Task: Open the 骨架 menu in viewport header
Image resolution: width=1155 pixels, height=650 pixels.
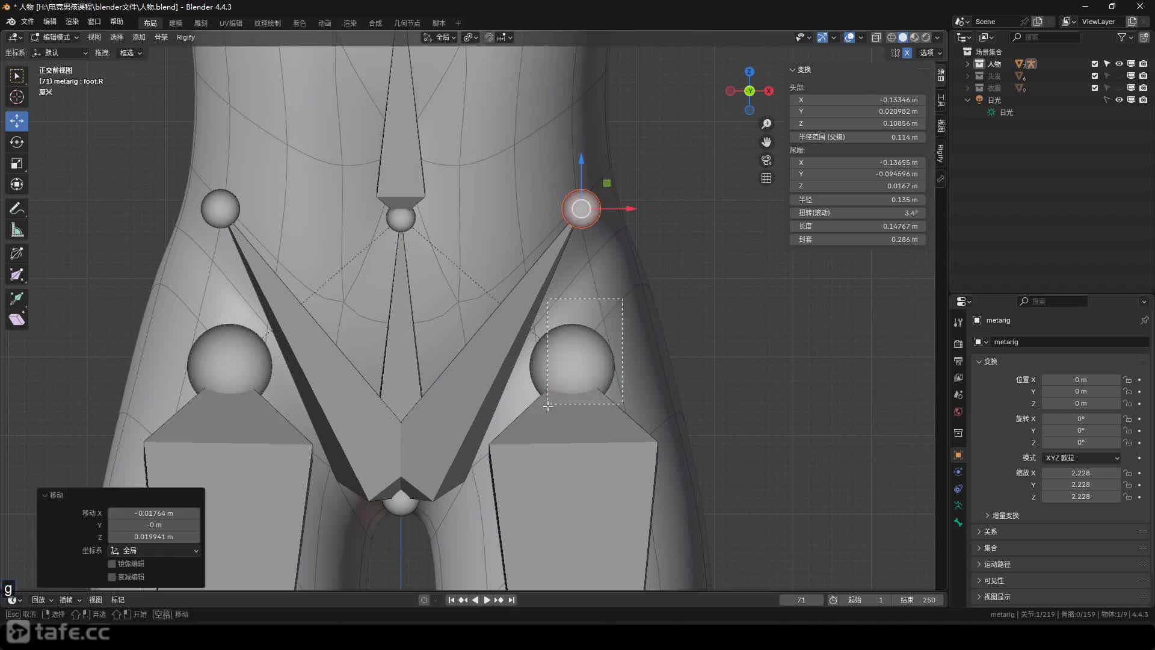Action: pos(161,37)
